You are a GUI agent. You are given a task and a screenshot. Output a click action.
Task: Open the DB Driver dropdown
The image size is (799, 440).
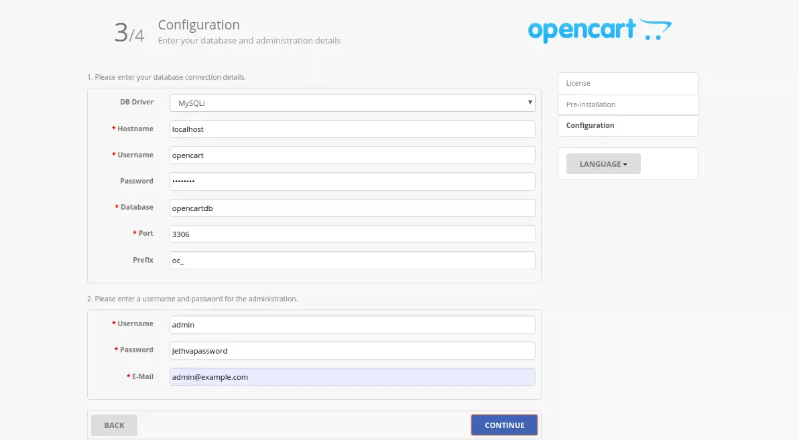point(352,103)
